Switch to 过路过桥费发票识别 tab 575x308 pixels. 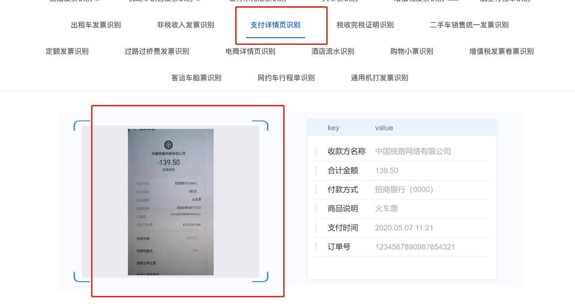[x=157, y=52]
